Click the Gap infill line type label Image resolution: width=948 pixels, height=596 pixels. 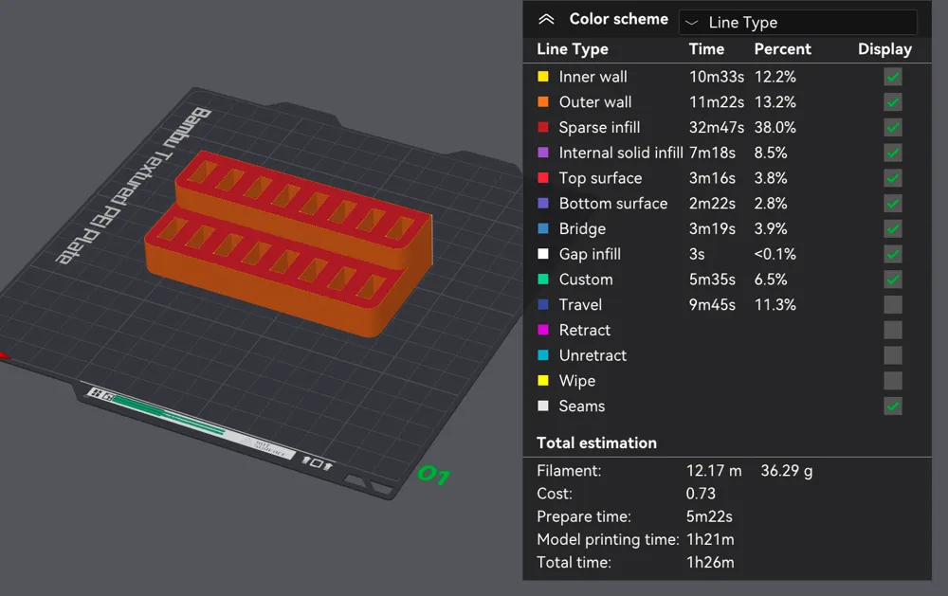[590, 254]
